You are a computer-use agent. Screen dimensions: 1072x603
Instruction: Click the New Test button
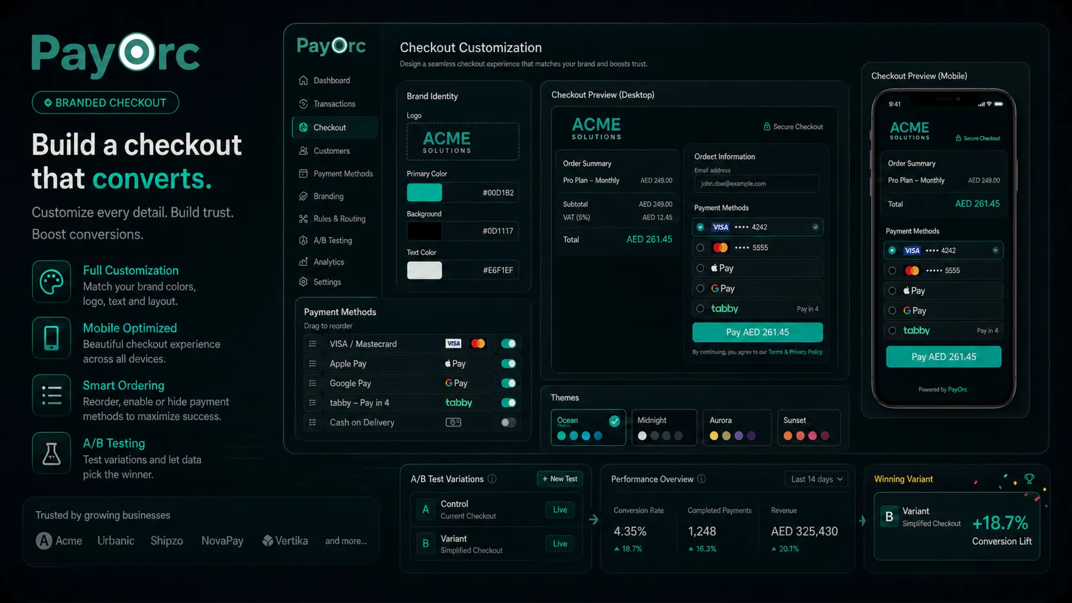560,479
